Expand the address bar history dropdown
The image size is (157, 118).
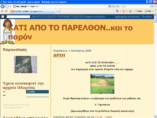click(109, 6)
